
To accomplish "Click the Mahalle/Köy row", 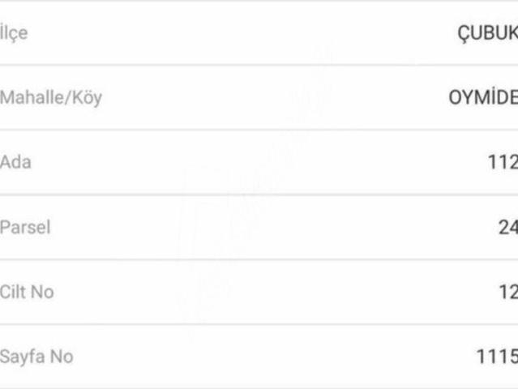I will [259, 98].
